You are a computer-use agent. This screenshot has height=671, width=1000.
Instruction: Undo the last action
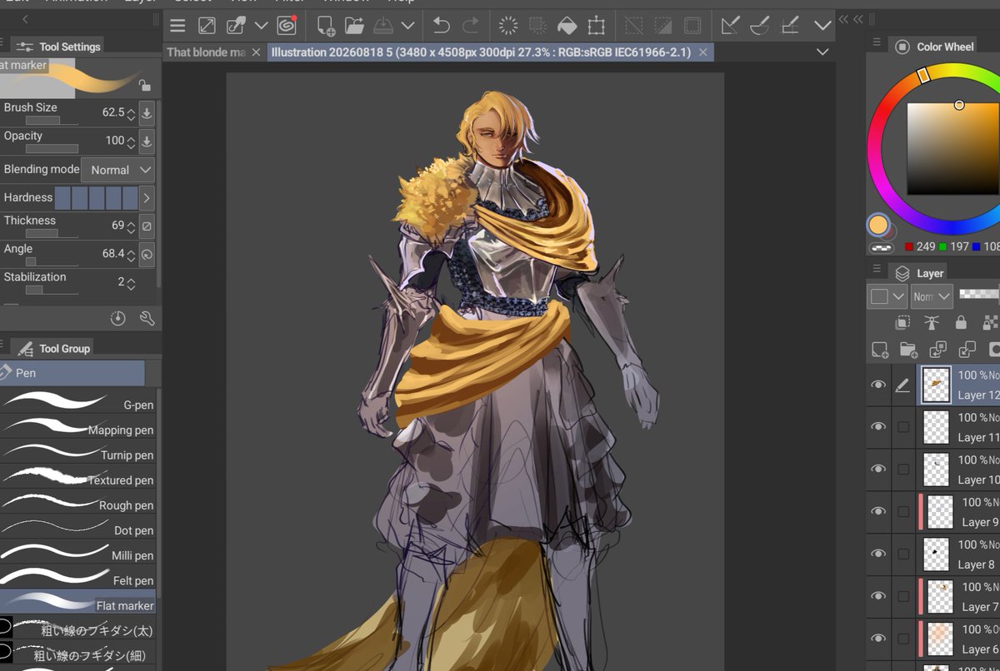(x=441, y=26)
